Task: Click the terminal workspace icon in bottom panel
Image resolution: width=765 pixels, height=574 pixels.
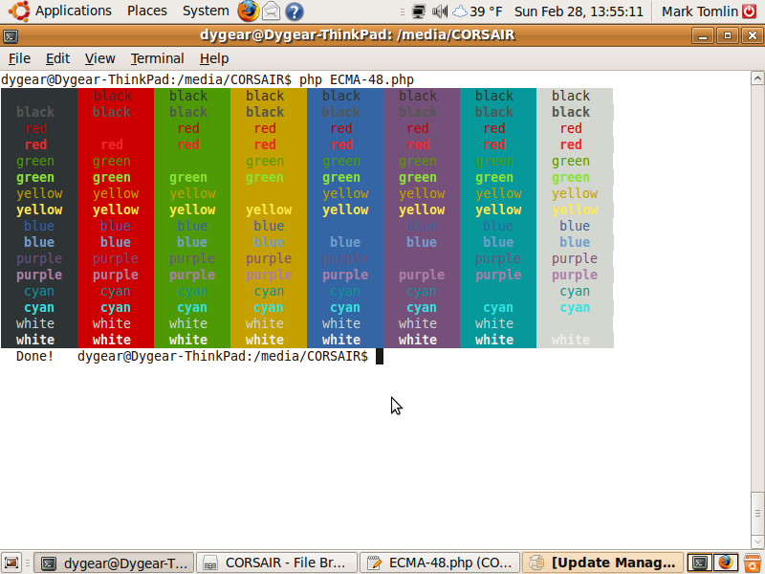Action: [x=700, y=563]
